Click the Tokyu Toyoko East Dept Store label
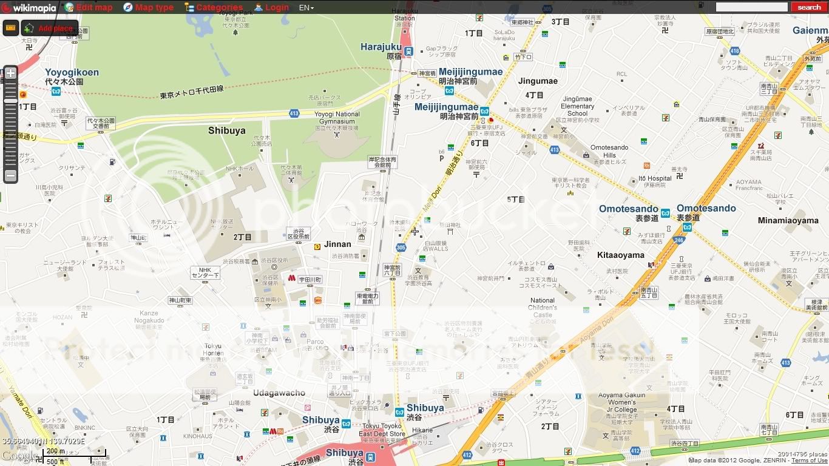 click(382, 430)
